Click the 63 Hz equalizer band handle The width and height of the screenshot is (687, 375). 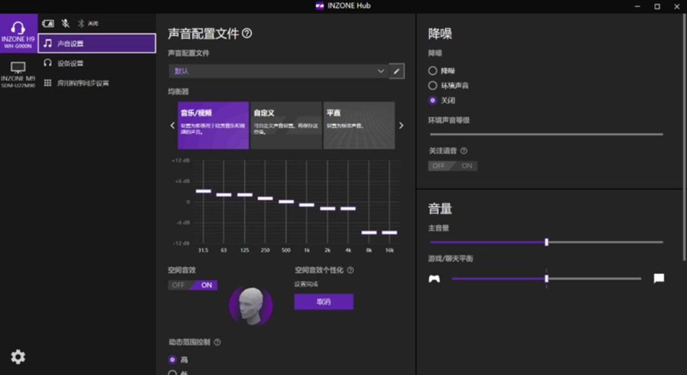[224, 194]
